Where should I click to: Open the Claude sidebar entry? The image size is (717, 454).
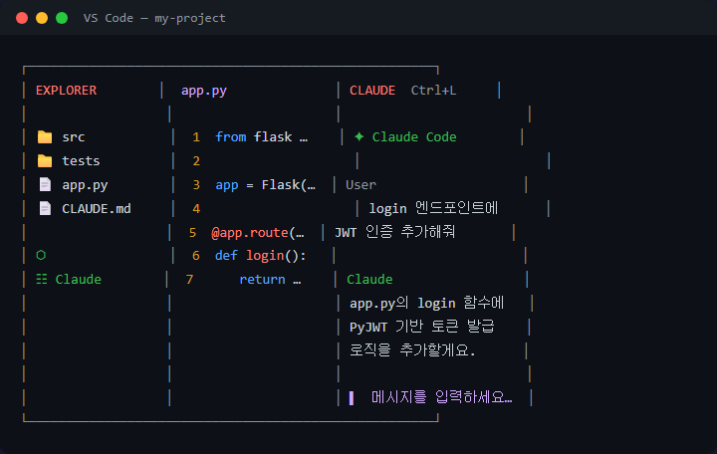[x=79, y=279]
